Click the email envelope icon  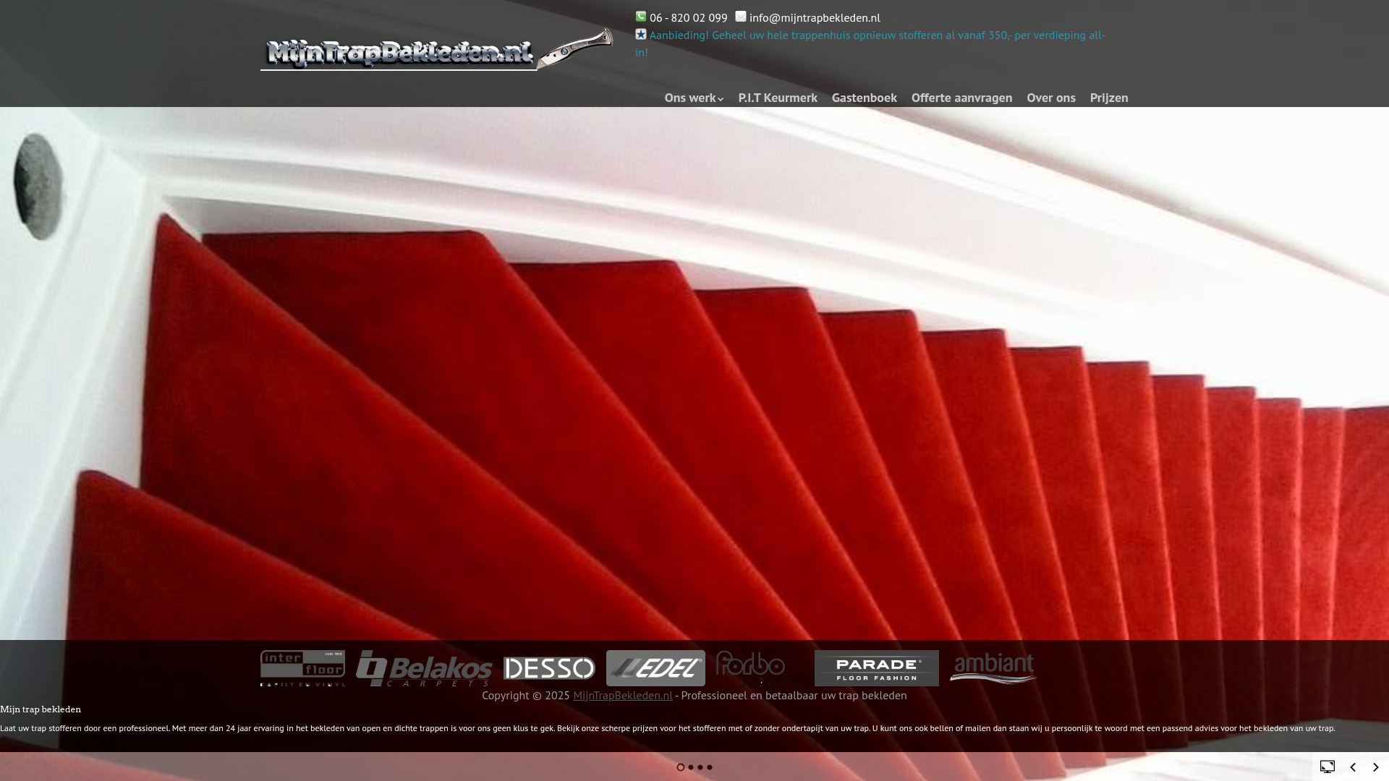(x=741, y=16)
